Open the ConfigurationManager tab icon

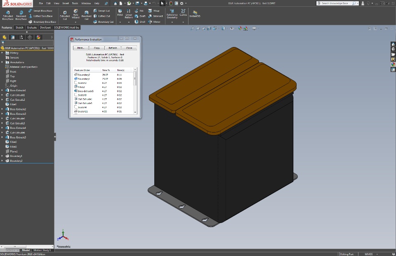(21, 37)
